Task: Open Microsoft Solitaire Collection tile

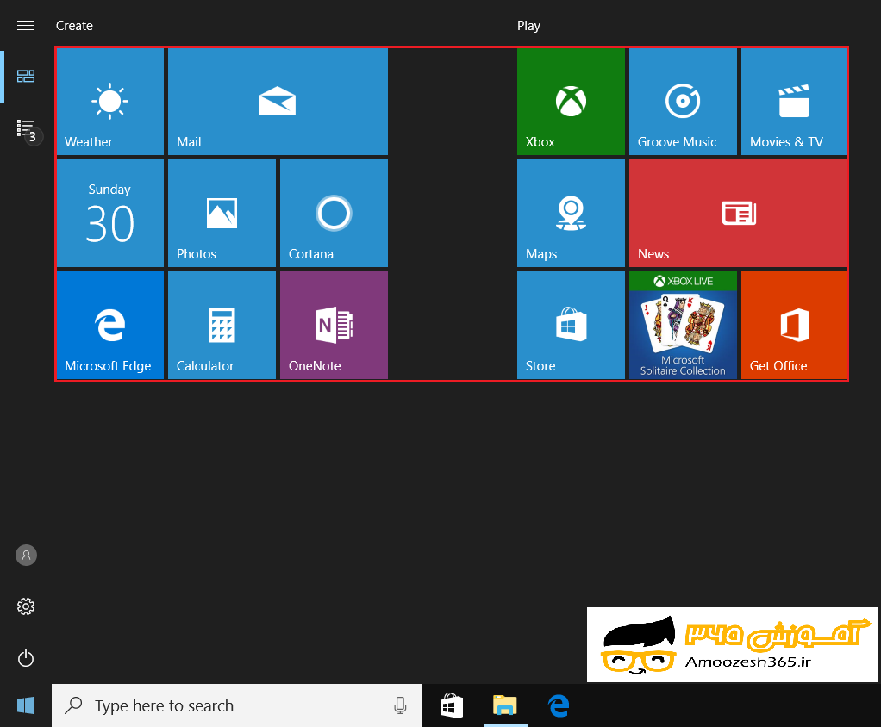Action: coord(683,325)
